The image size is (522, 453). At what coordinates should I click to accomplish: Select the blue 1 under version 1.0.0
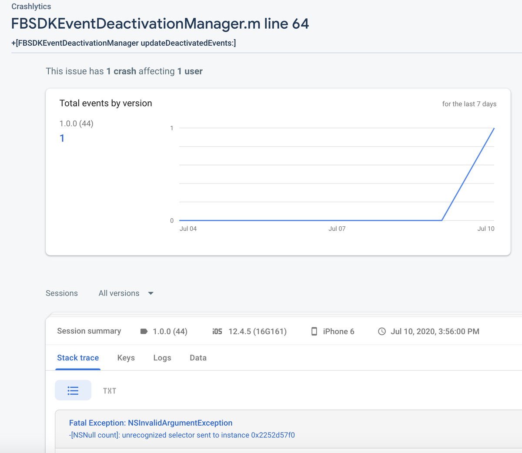pos(62,138)
